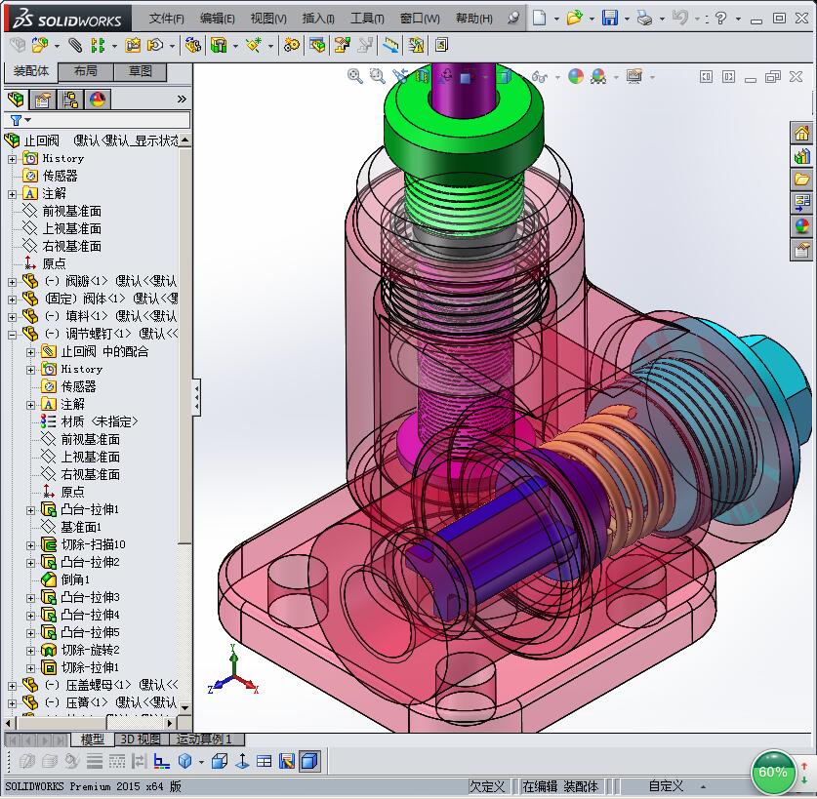This screenshot has width=817, height=799.
Task: Open File Explorer folder icon in task pane
Action: tap(802, 180)
